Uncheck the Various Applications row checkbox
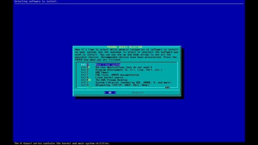 coord(83,67)
